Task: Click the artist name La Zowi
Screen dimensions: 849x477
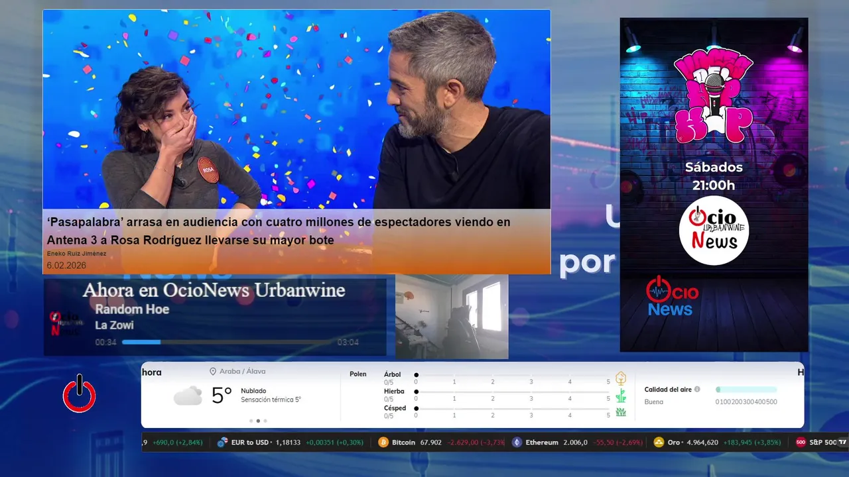Action: coord(114,325)
